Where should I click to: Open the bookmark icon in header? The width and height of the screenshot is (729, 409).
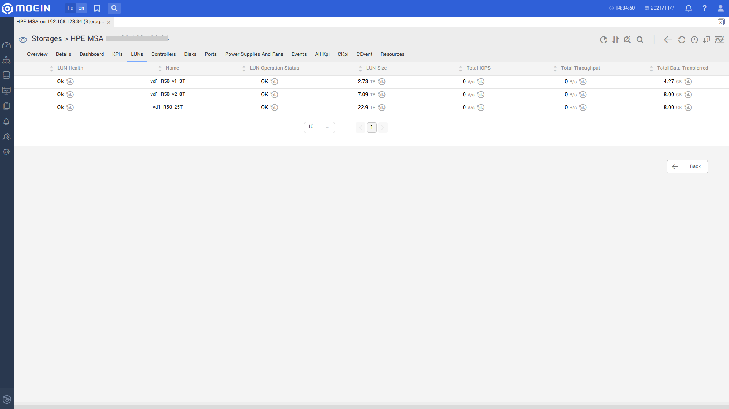[97, 8]
